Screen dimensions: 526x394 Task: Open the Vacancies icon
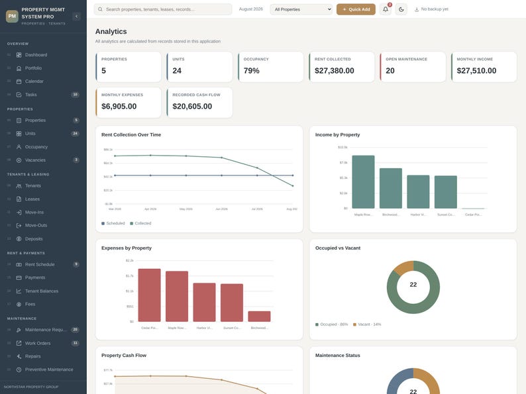(x=19, y=160)
